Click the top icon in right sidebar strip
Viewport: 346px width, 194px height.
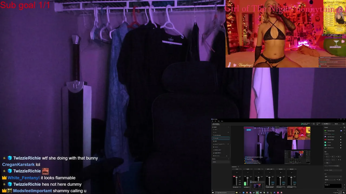(x=344, y=127)
